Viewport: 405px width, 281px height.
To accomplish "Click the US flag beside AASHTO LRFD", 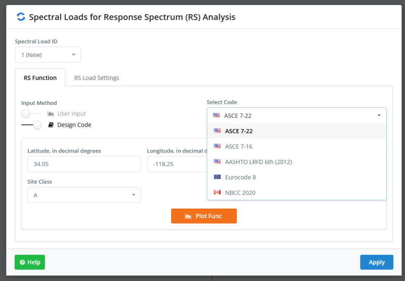I will (x=217, y=162).
